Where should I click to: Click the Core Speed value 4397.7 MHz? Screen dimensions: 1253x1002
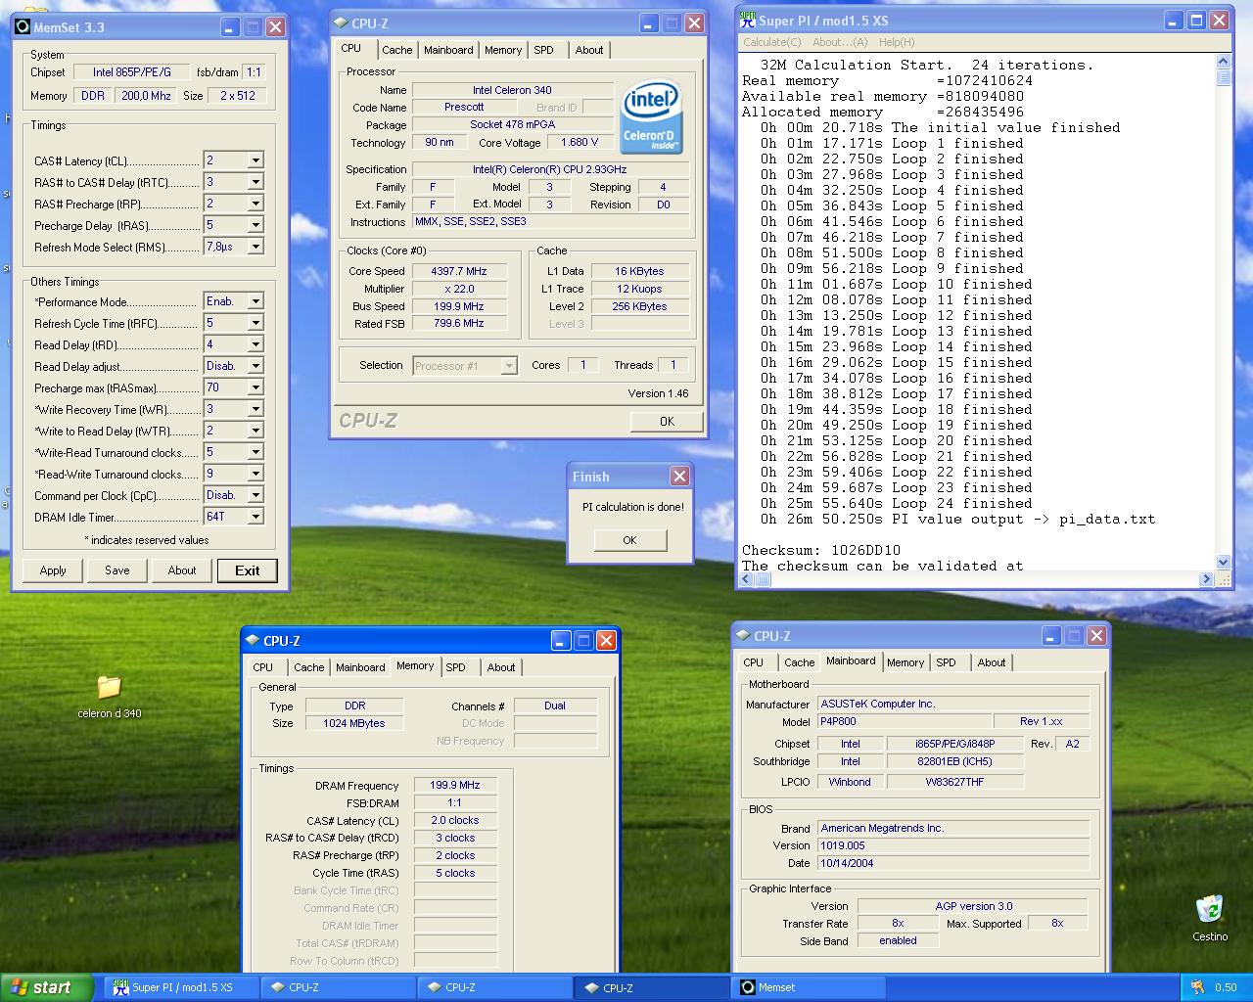click(459, 271)
